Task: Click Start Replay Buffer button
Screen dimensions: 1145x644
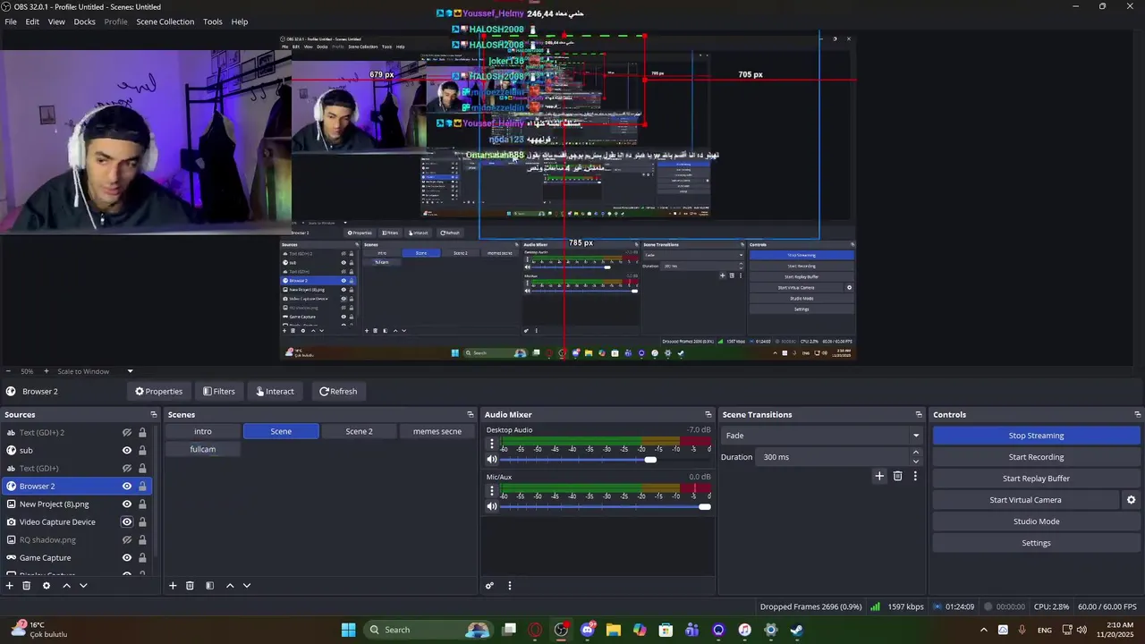Action: coord(1036,479)
